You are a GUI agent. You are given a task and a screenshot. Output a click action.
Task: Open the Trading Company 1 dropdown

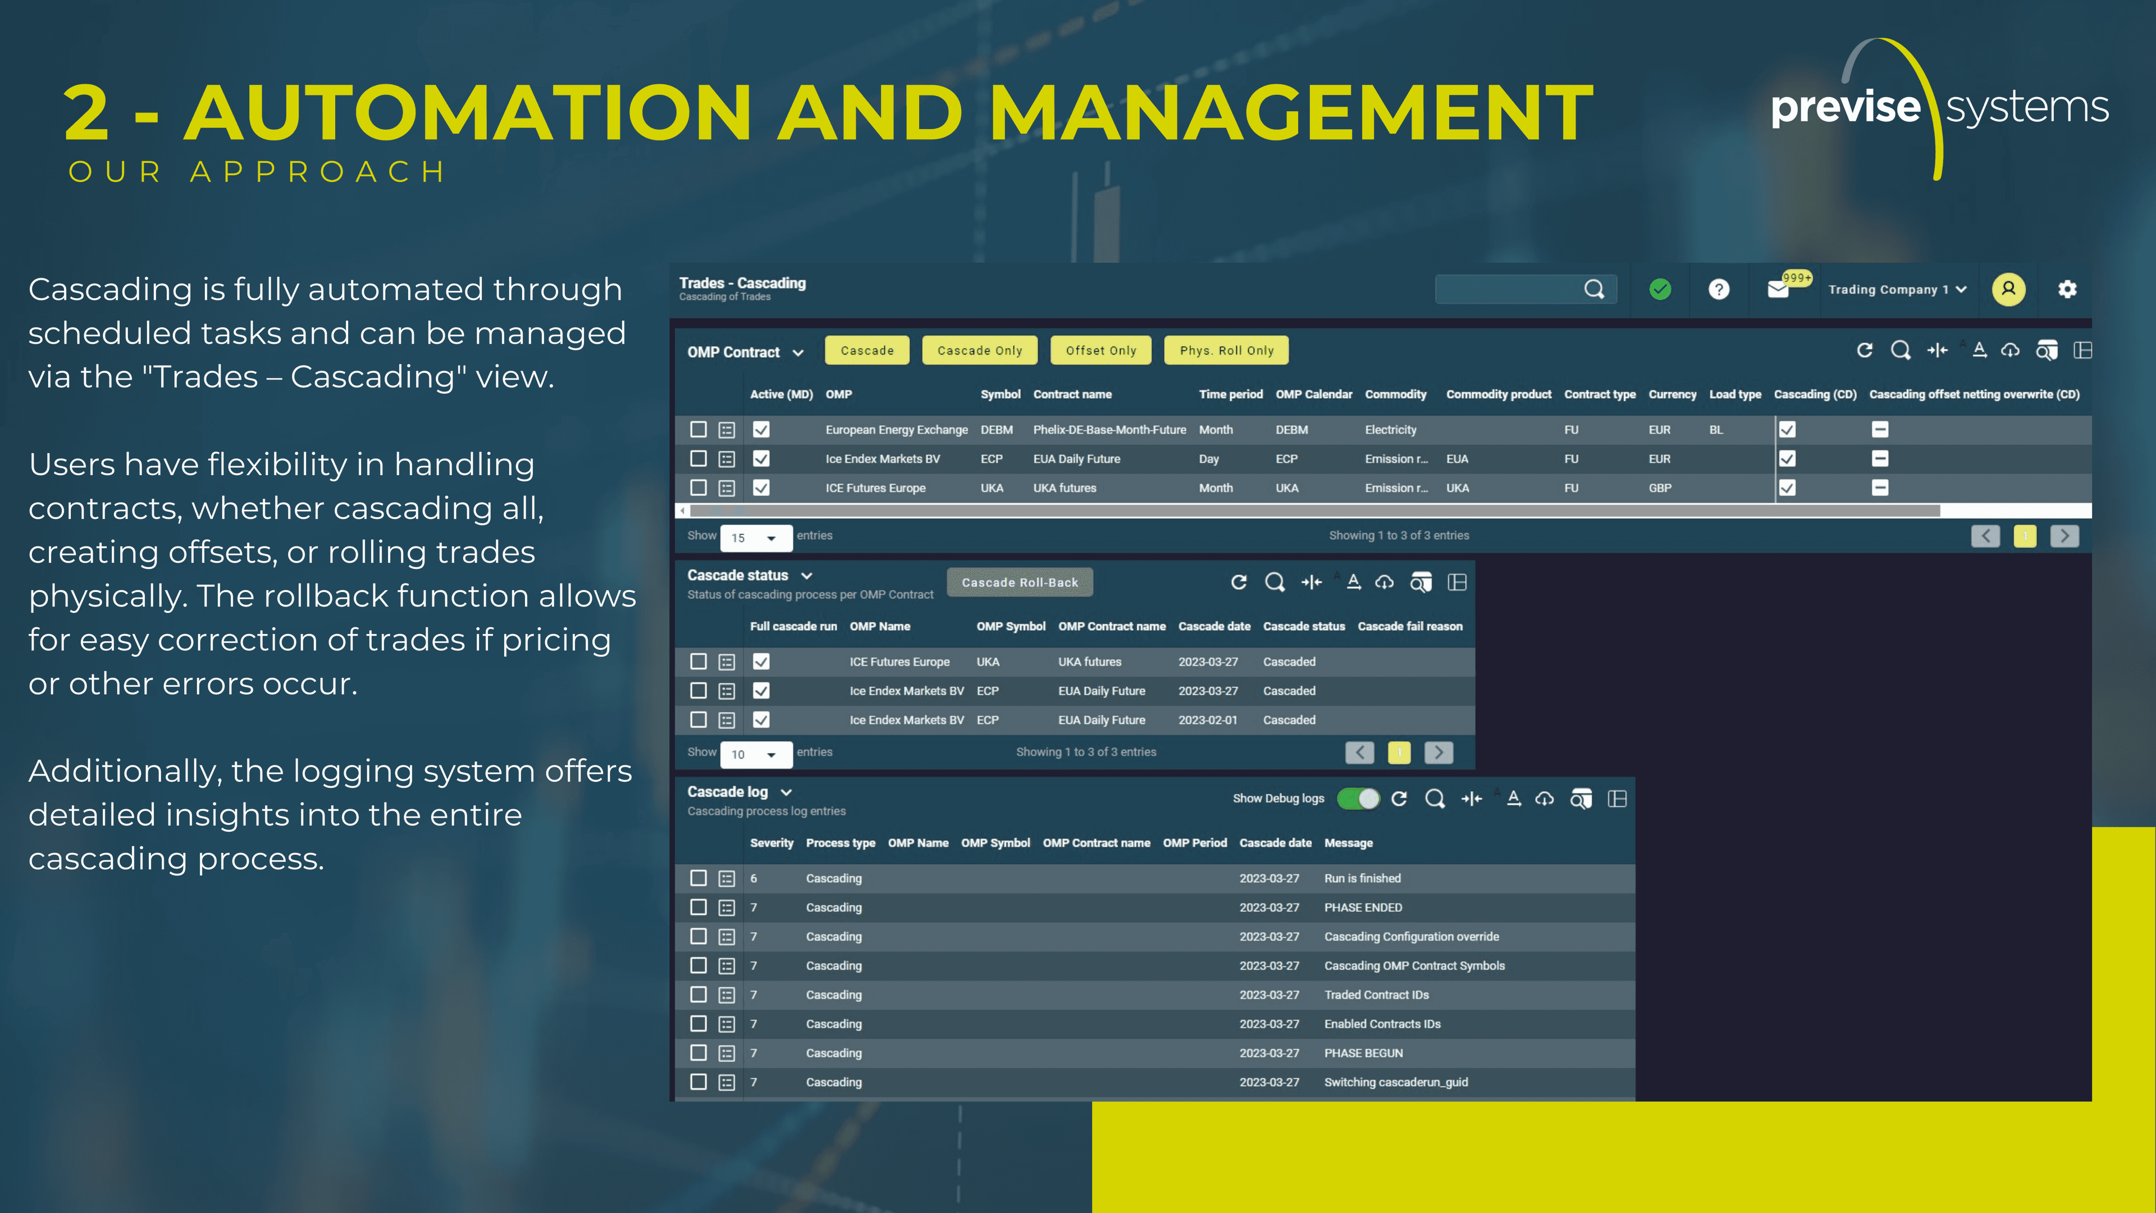click(x=1897, y=290)
